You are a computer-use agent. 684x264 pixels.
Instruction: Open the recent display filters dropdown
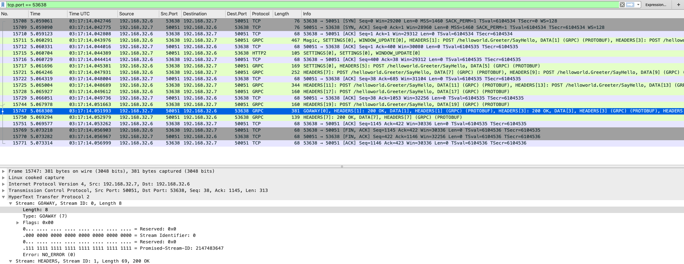click(x=638, y=5)
